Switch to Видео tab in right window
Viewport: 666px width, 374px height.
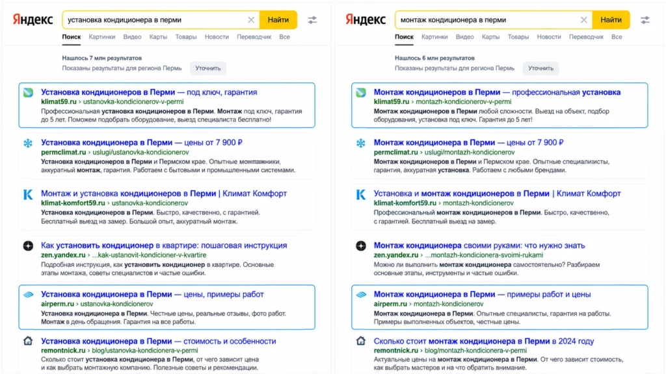(x=464, y=37)
